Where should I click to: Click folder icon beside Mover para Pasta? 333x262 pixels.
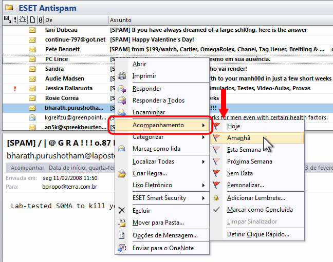click(x=122, y=223)
